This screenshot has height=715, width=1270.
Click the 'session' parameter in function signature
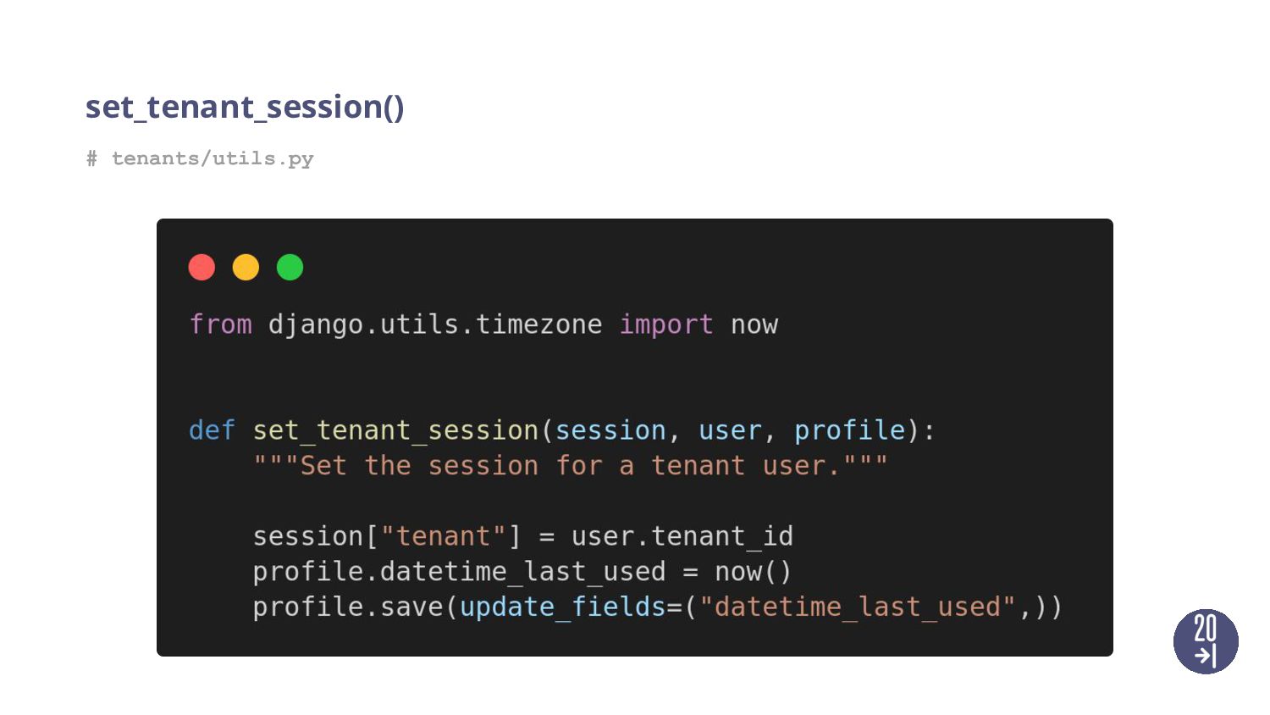point(610,430)
